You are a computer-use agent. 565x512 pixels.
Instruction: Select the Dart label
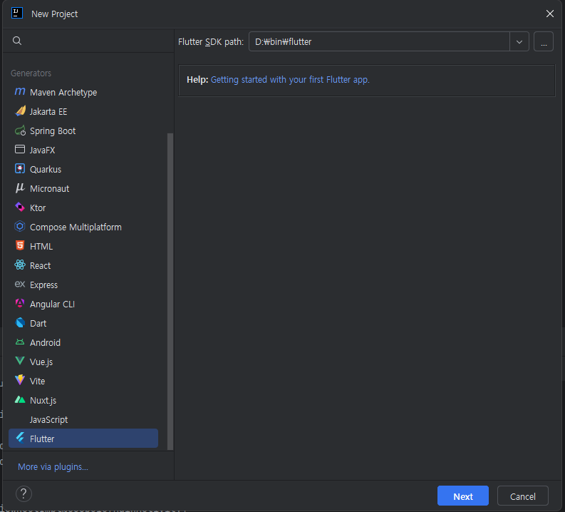click(38, 324)
